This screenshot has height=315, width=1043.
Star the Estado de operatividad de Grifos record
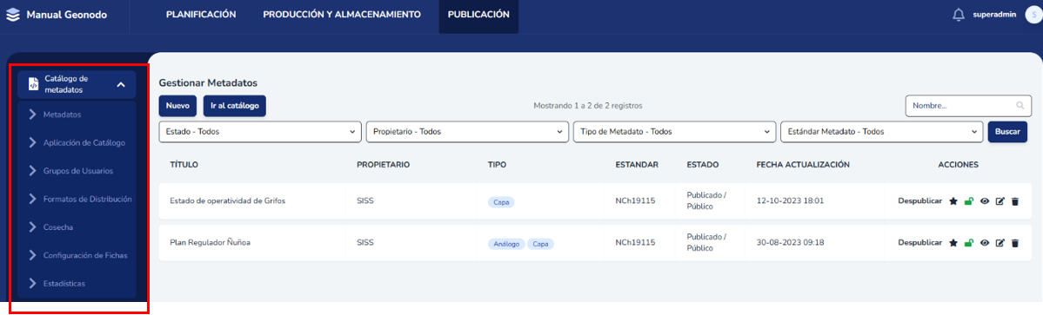coord(953,201)
